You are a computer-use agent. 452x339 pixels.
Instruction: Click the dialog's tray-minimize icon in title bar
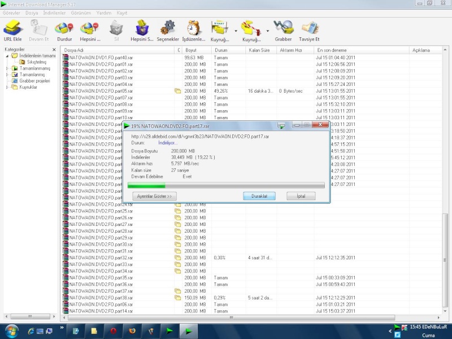[281, 125]
